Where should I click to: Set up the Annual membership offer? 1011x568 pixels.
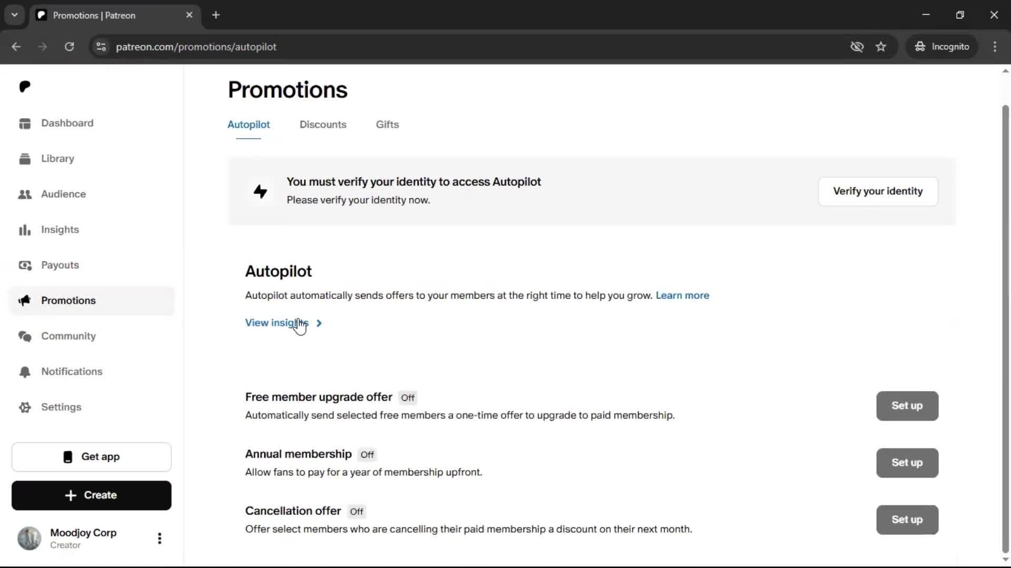907,463
